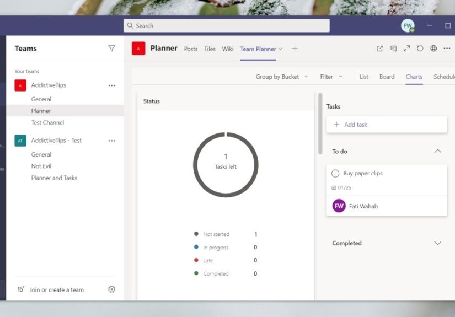
Task: Click the red Planner channel avatar in header
Action: 138,49
